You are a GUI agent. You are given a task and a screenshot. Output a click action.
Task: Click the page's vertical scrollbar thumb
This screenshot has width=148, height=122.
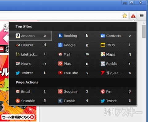click(144, 31)
